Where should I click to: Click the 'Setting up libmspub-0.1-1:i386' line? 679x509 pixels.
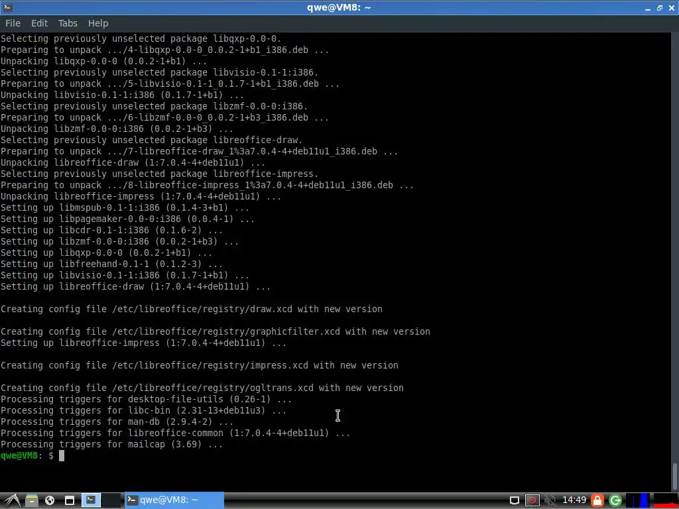click(125, 208)
